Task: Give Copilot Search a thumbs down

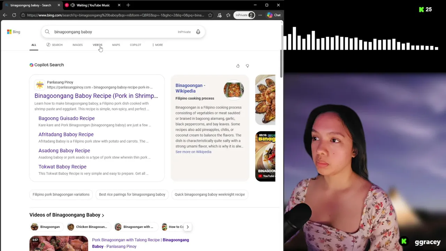Action: click(247, 66)
